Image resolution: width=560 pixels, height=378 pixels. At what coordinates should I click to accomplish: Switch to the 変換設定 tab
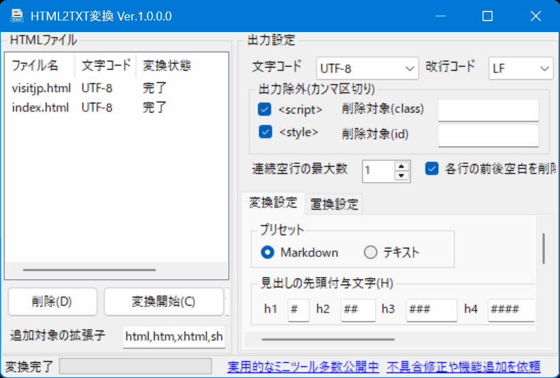pos(273,203)
